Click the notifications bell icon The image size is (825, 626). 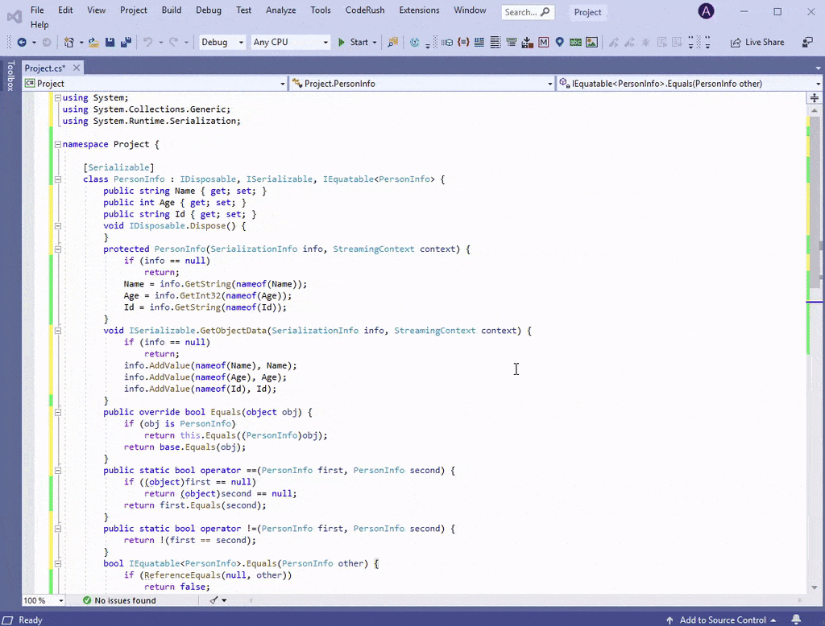(796, 620)
